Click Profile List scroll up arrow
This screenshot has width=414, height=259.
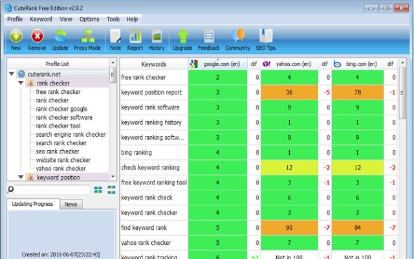pos(113,63)
